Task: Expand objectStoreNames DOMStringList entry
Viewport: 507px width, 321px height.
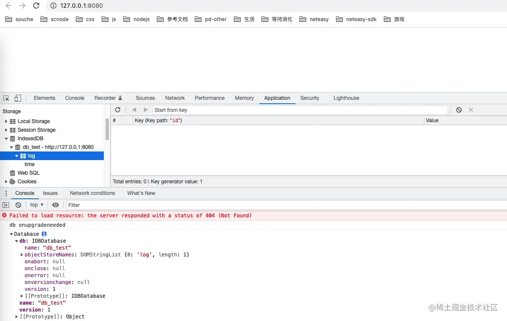Action: click(x=22, y=255)
